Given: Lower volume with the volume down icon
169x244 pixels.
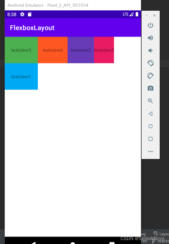Looking at the screenshot, I should [150, 50].
